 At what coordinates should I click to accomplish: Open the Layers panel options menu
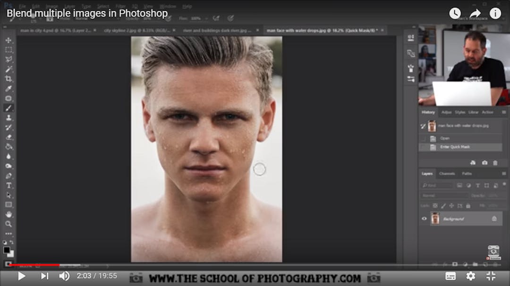503,174
